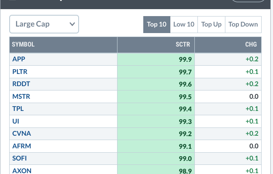
Task: Click the 99.9 SCTR value for APP
Action: point(185,60)
